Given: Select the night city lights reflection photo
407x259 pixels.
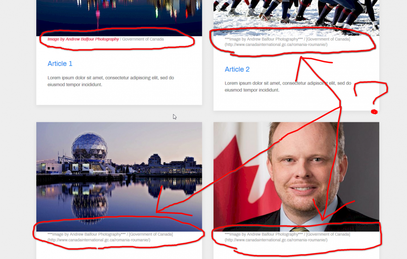Looking at the screenshot, I should [119, 17].
